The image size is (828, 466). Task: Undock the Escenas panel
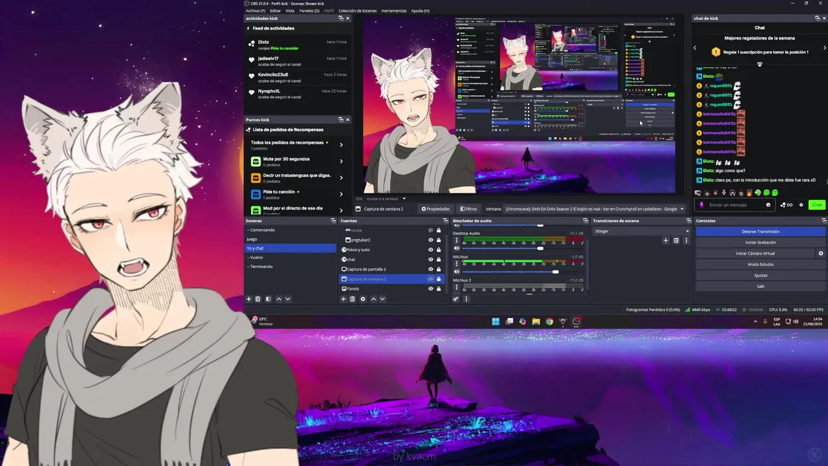pyautogui.click(x=333, y=221)
